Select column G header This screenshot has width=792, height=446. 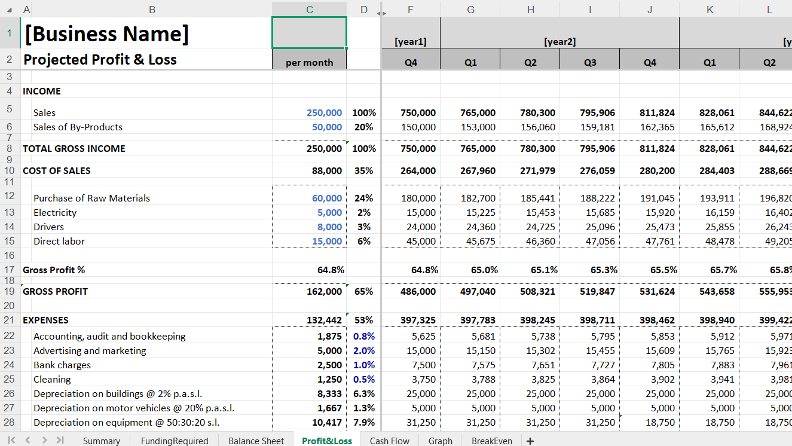click(x=470, y=9)
